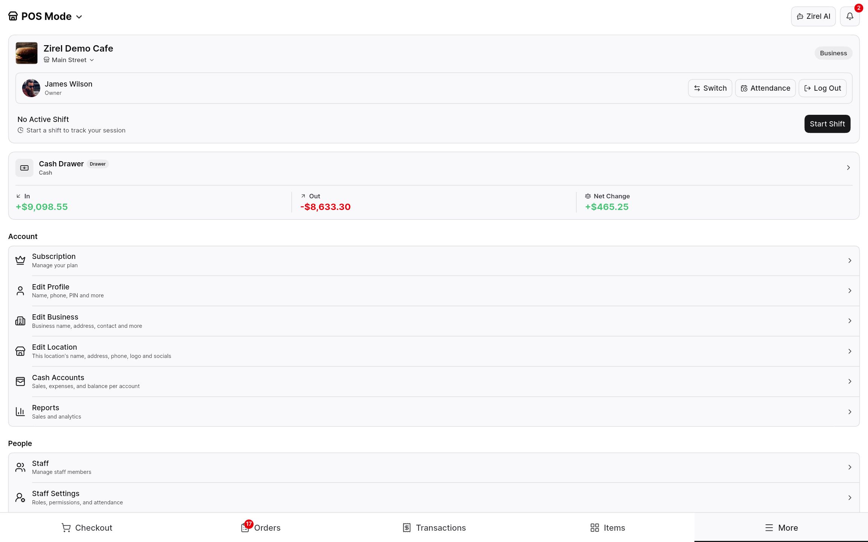
Task: Open Zirel AI assistant
Action: 813,16
